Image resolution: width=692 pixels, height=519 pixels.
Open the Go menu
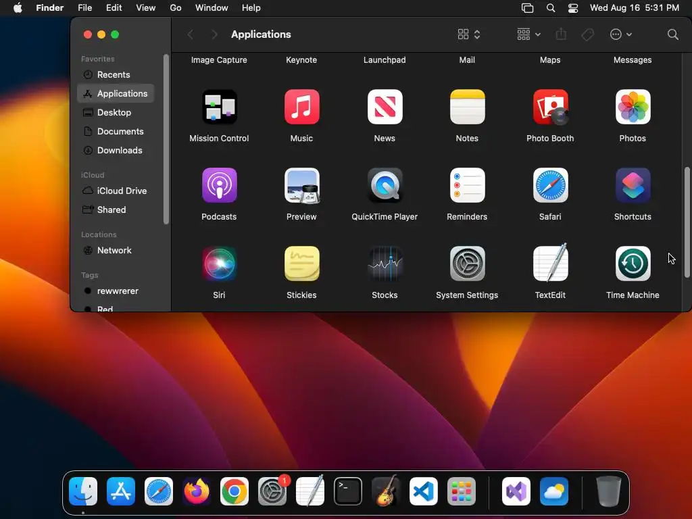[x=176, y=8]
